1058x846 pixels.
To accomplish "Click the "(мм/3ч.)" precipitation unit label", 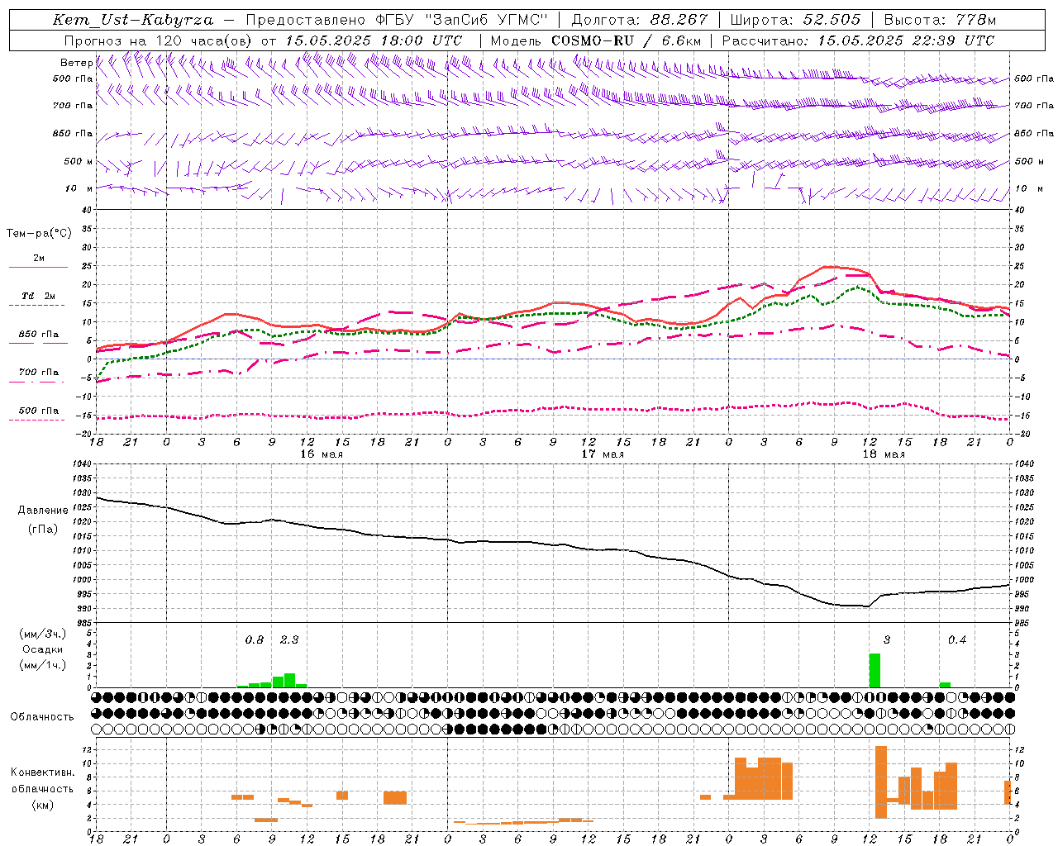I will pyautogui.click(x=42, y=634).
